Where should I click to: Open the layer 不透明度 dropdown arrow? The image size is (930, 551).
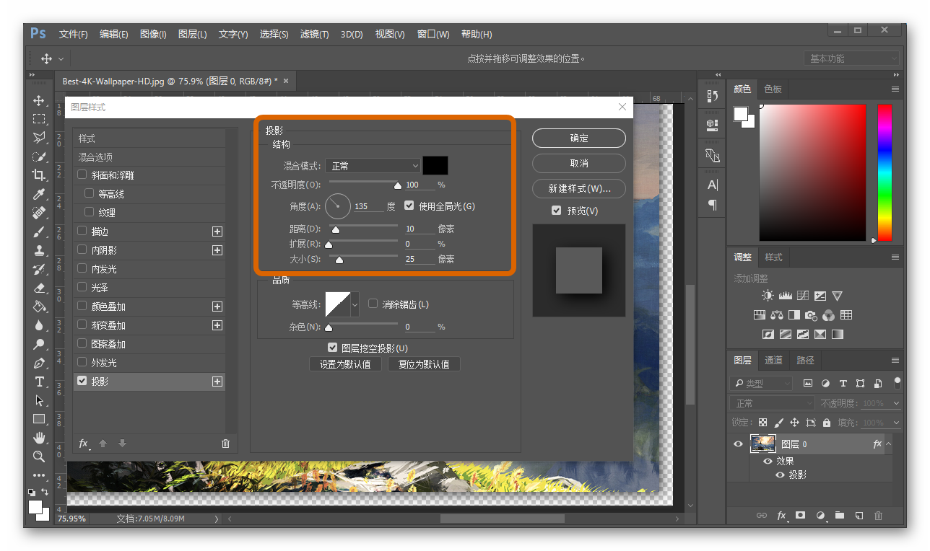898,403
